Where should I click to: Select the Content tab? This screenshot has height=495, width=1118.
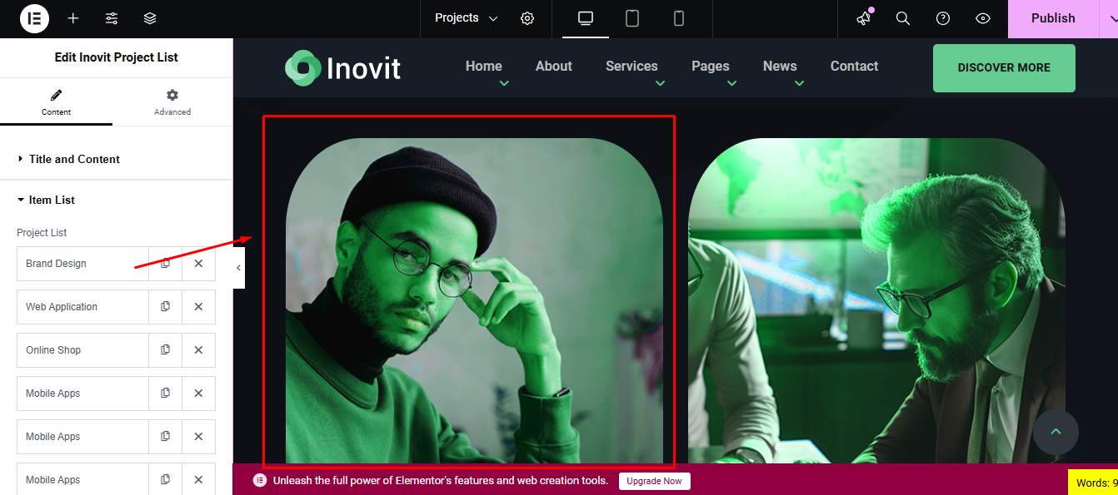pos(56,102)
